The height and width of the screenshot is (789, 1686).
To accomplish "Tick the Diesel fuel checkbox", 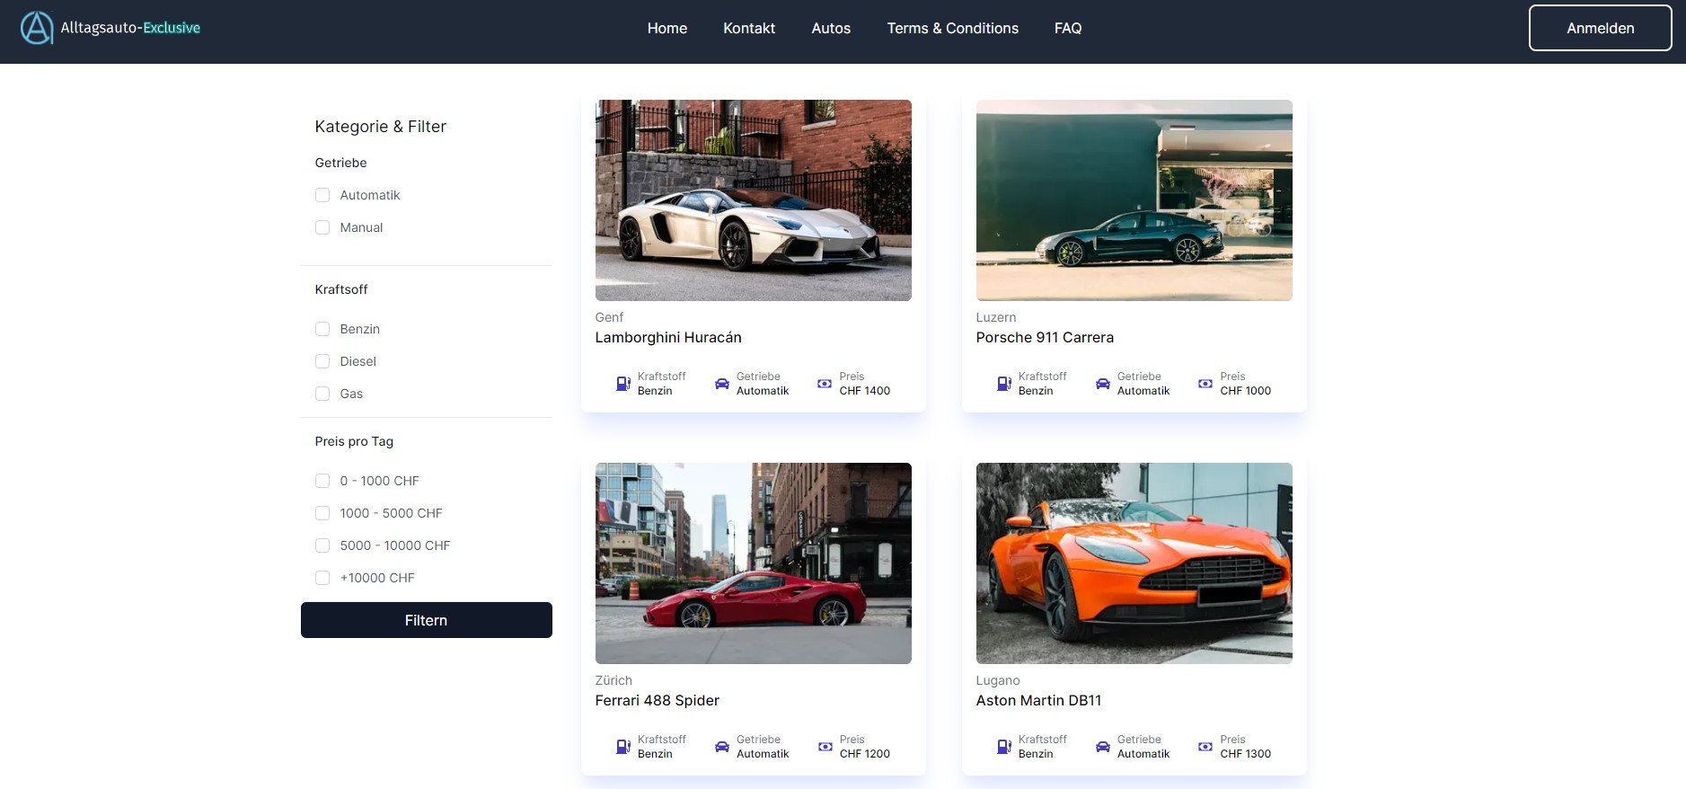I will click(x=322, y=361).
